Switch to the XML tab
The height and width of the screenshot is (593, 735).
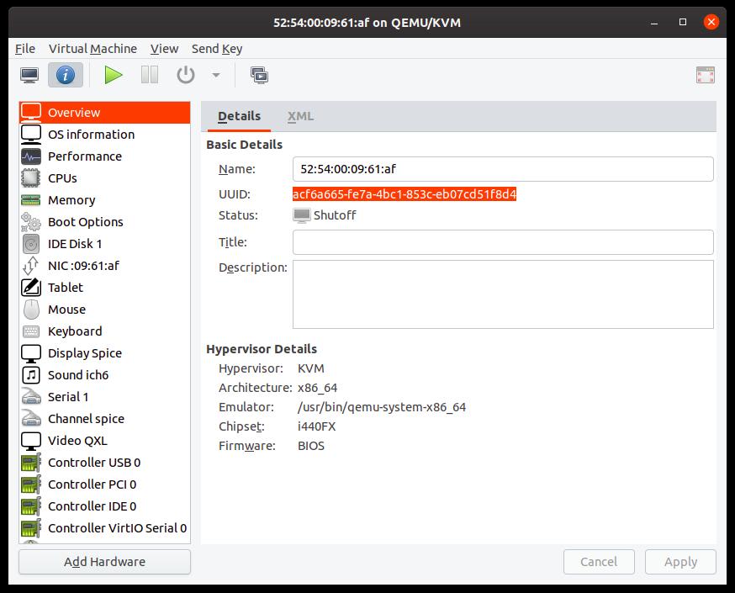point(300,116)
